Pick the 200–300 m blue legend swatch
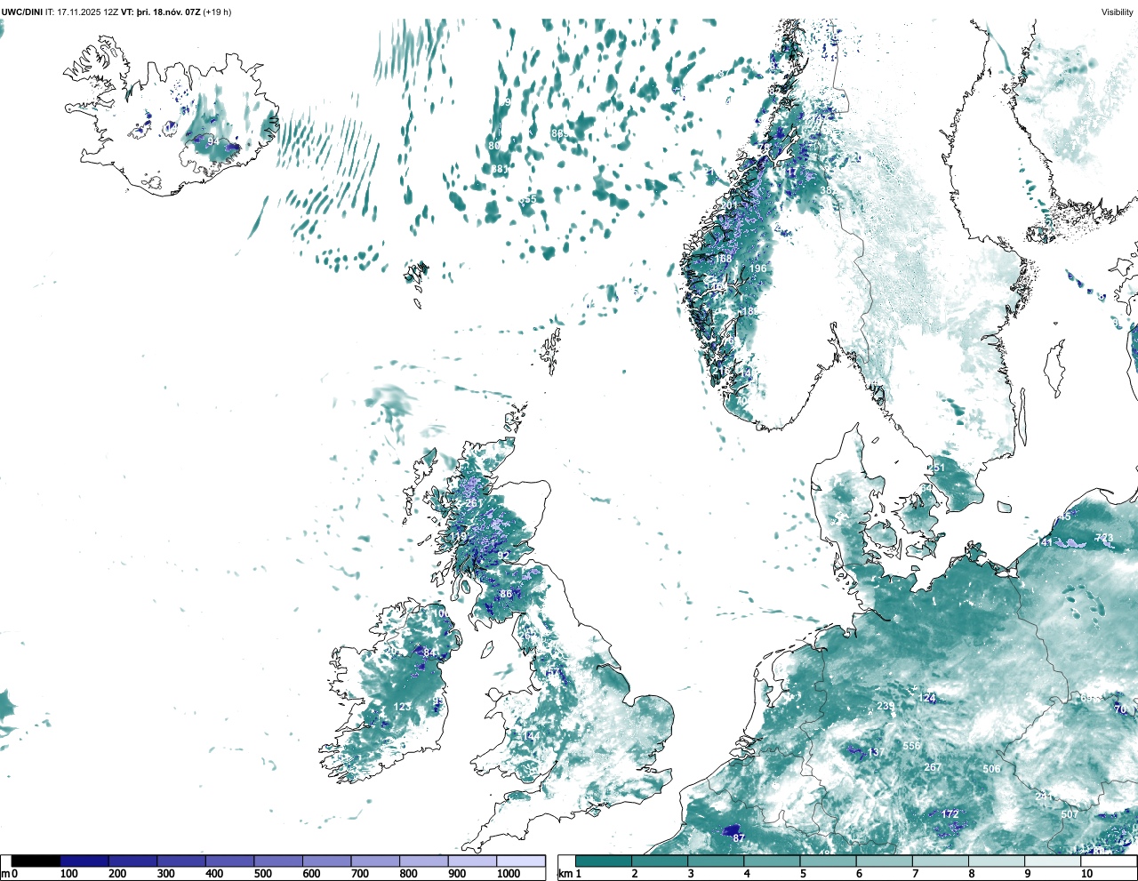1138x881 pixels. coord(133,861)
